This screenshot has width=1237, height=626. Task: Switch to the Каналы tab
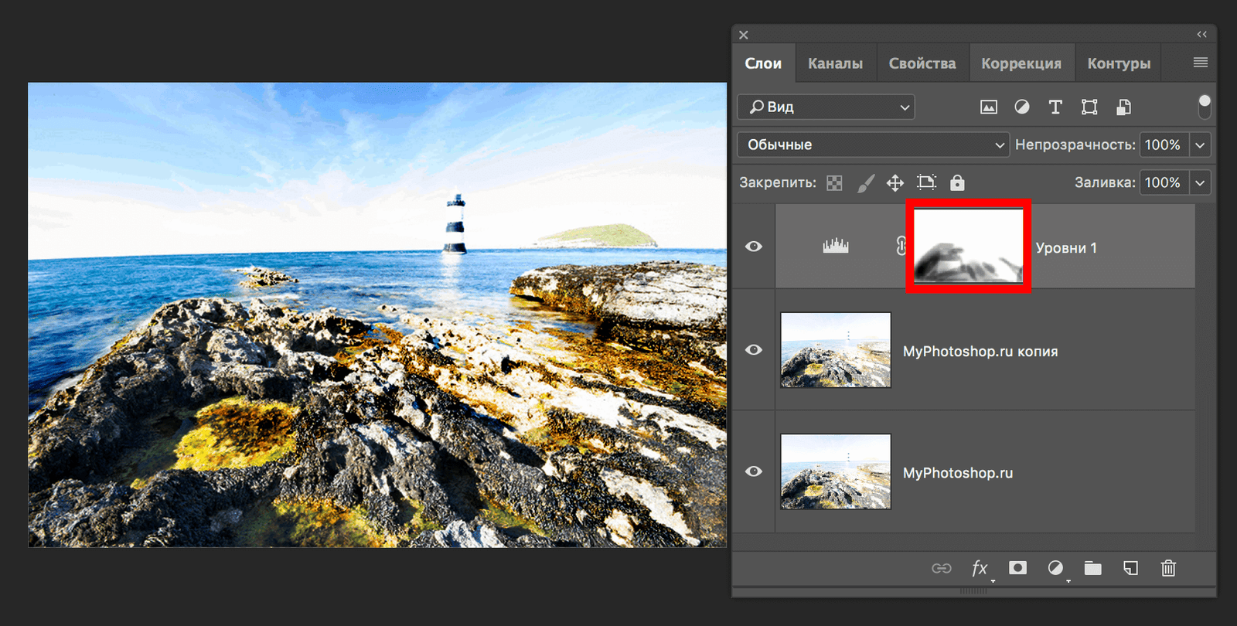[x=835, y=63]
